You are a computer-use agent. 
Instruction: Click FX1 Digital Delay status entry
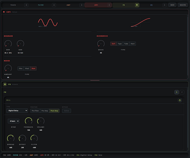pyautogui.click(x=84, y=155)
